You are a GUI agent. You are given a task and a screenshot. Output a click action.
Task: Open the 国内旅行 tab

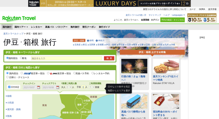pos(7,27)
